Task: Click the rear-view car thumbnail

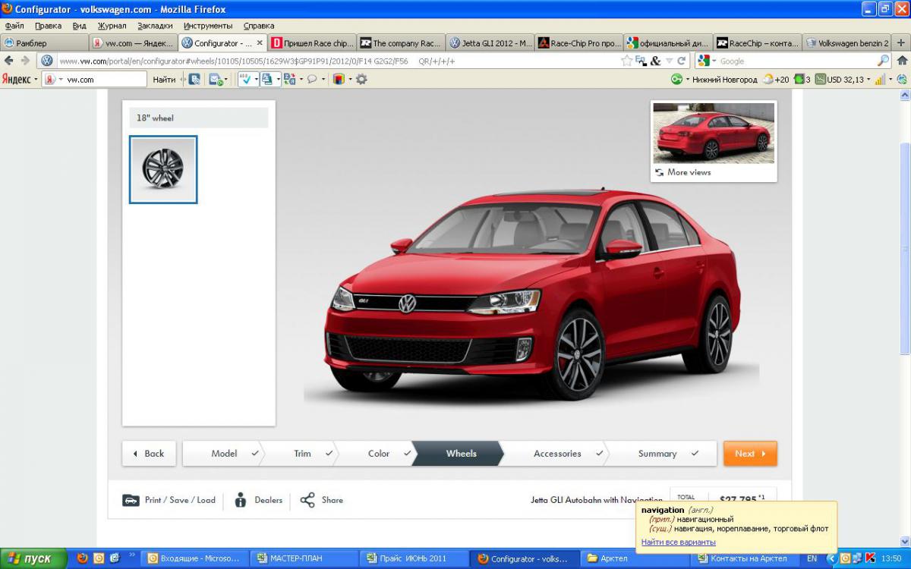Action: click(x=714, y=133)
